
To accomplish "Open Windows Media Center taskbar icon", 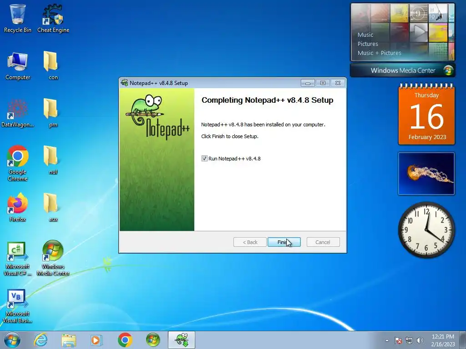I will coord(153,340).
